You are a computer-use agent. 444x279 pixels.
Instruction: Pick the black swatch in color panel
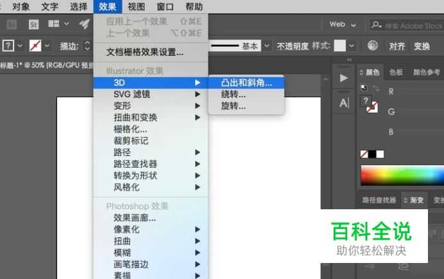click(x=372, y=154)
